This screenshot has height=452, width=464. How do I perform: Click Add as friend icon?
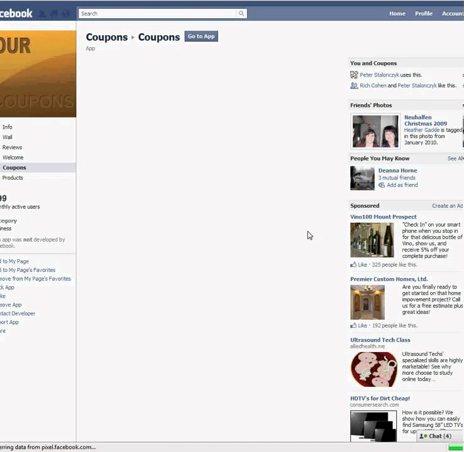point(382,185)
